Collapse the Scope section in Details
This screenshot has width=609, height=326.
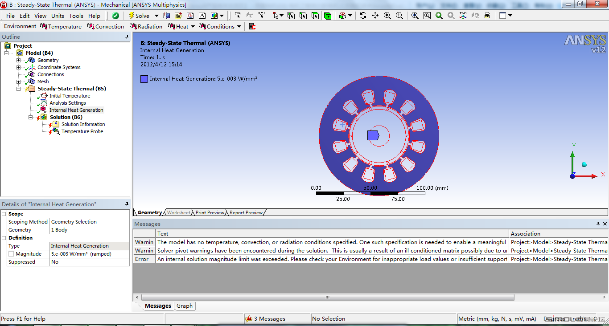coord(4,214)
